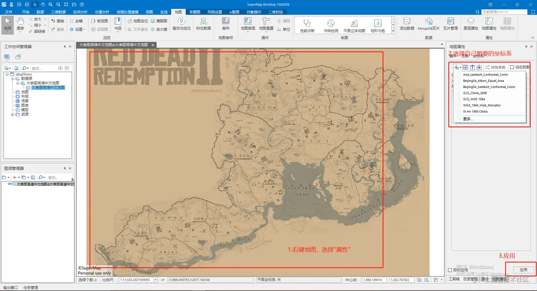Click workspace manager 查找 search field
537x291 pixels.
coord(44,68)
